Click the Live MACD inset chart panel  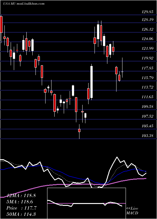86,203
